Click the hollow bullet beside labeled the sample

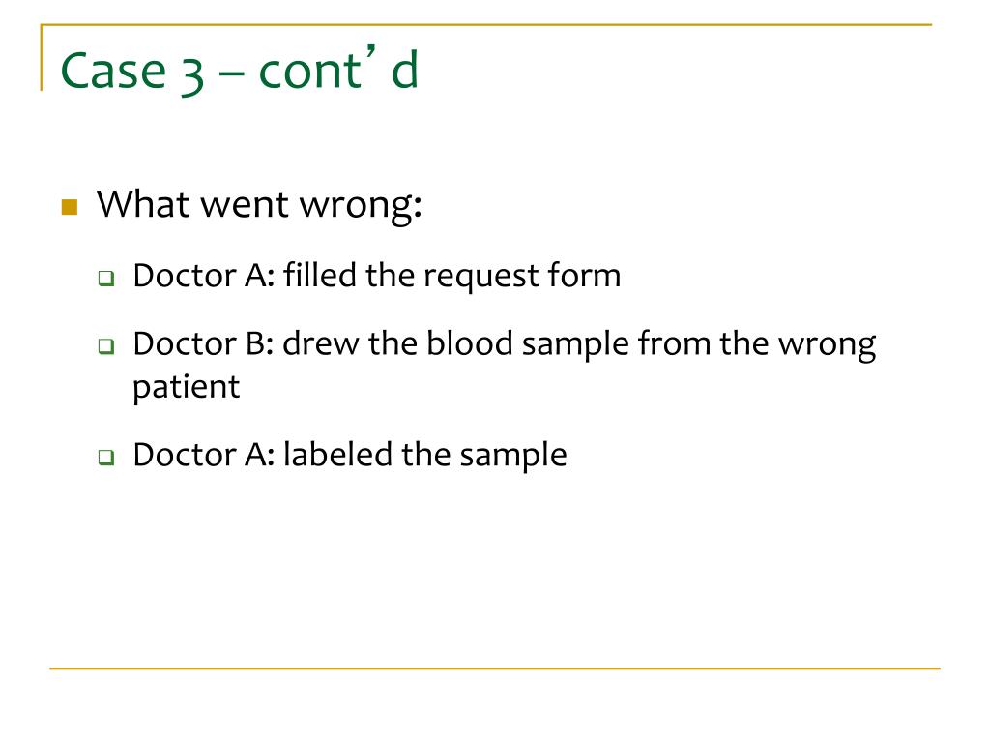(x=106, y=457)
